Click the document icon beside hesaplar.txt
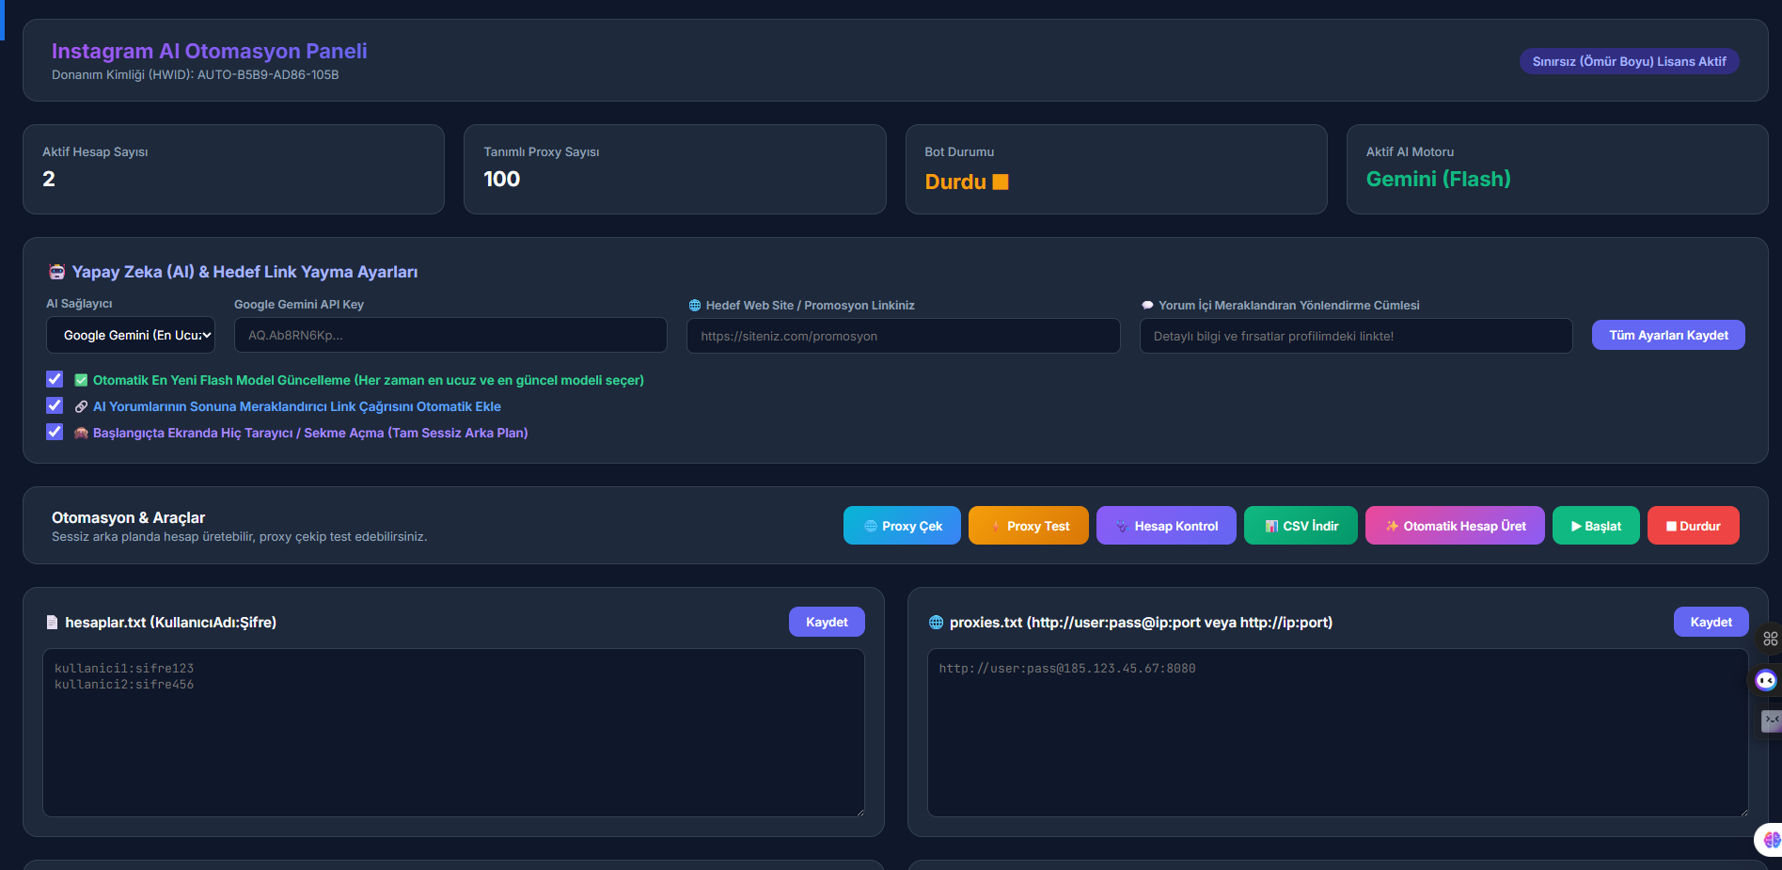This screenshot has width=1782, height=870. click(x=53, y=623)
